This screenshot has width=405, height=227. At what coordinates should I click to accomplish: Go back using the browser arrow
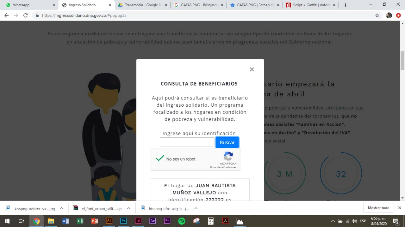click(x=6, y=15)
